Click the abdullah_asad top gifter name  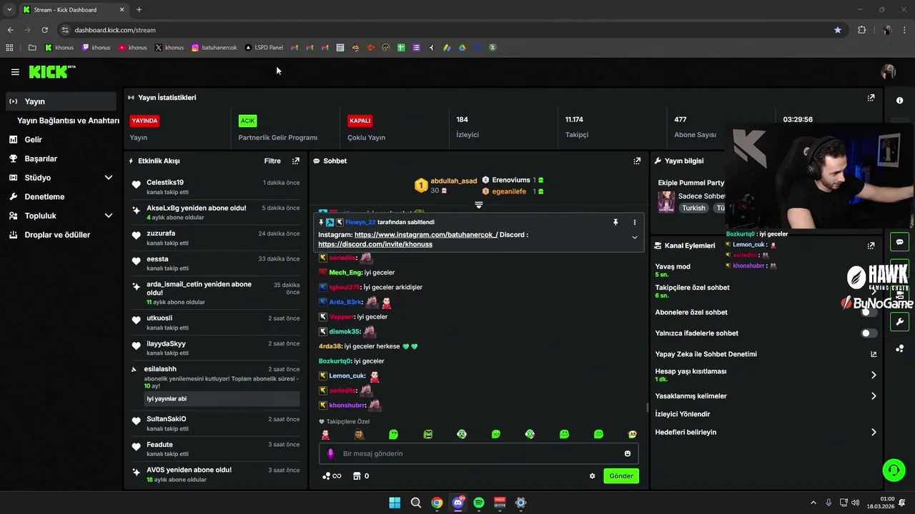(453, 181)
